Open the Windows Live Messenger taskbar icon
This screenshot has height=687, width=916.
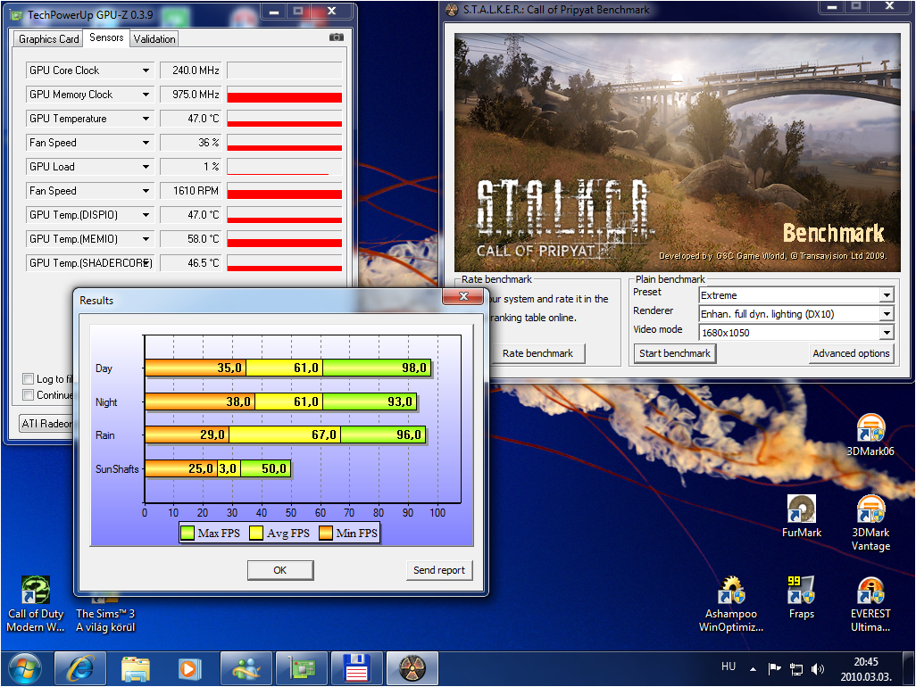(246, 668)
